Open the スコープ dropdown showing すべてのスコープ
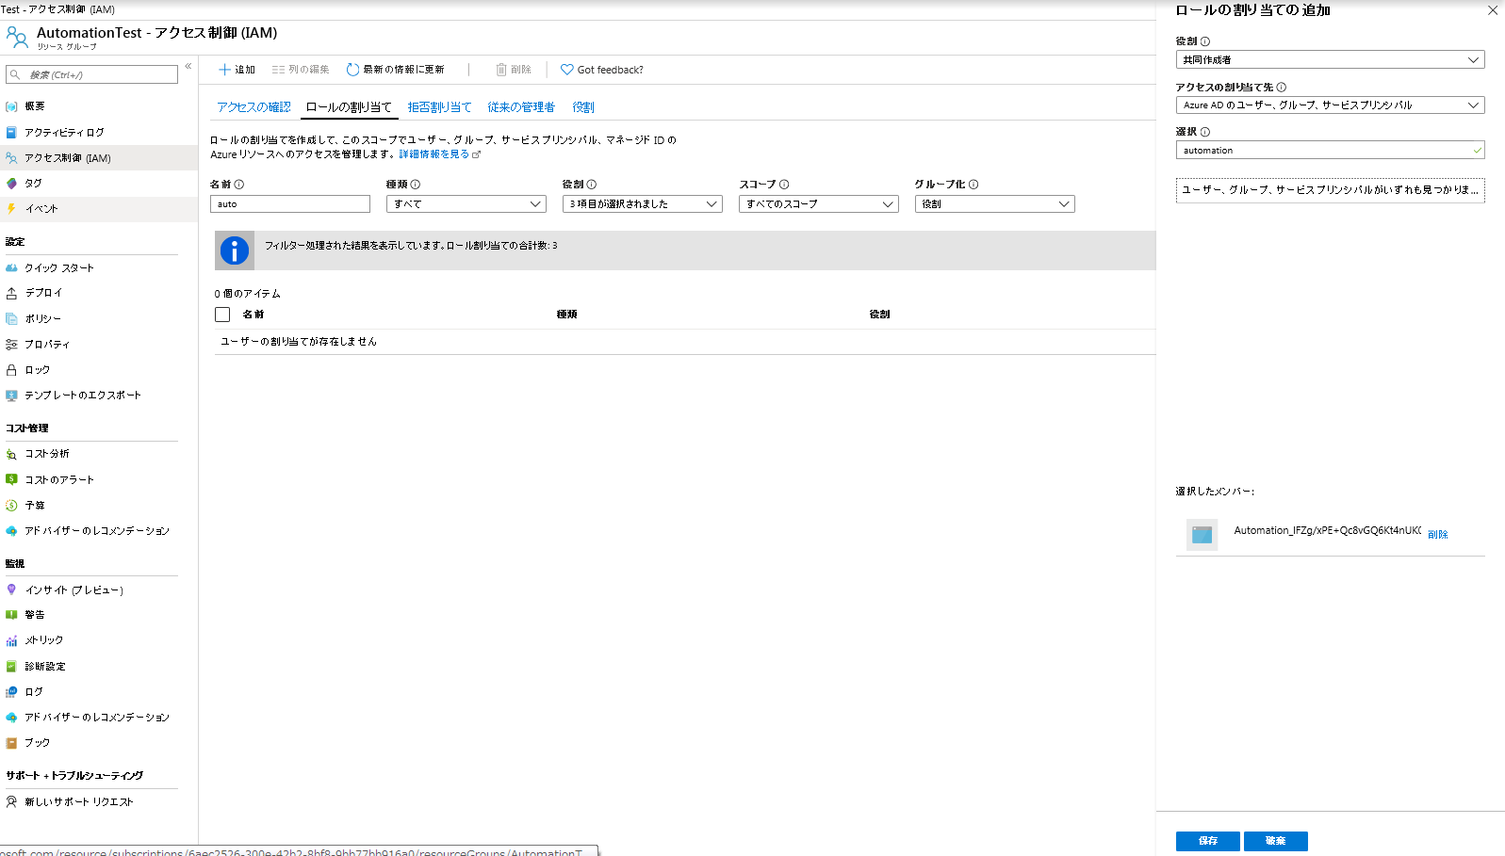1505x856 pixels. [x=819, y=204]
